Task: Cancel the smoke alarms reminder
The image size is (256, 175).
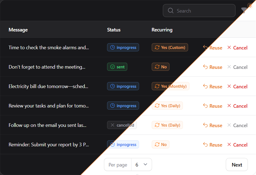Action: (237, 48)
